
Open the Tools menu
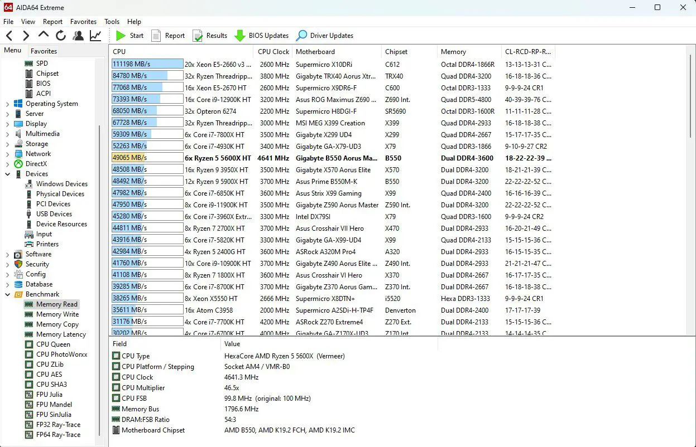click(x=112, y=22)
